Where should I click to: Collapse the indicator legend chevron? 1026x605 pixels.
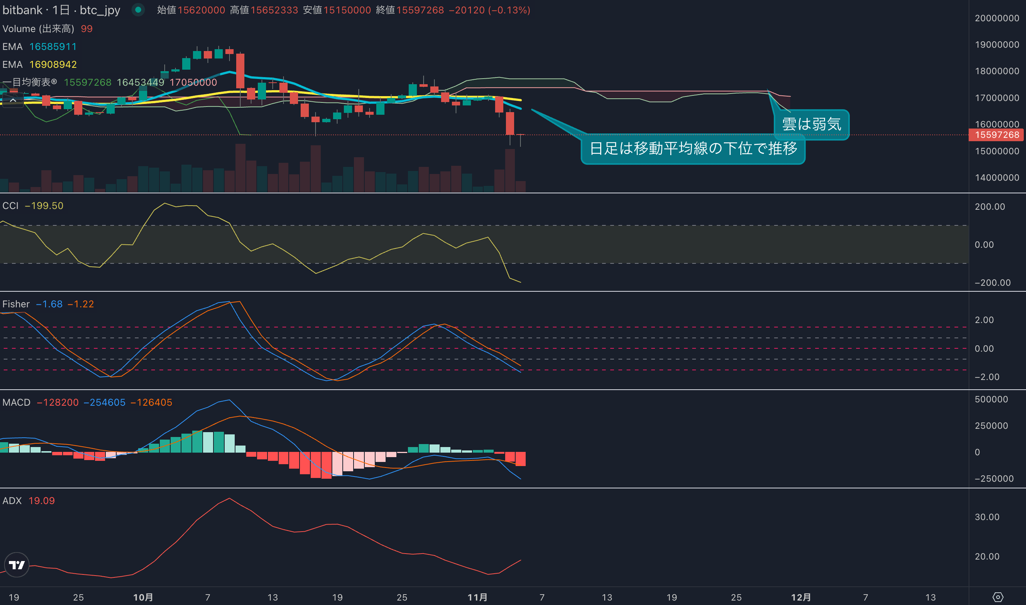pos(13,100)
